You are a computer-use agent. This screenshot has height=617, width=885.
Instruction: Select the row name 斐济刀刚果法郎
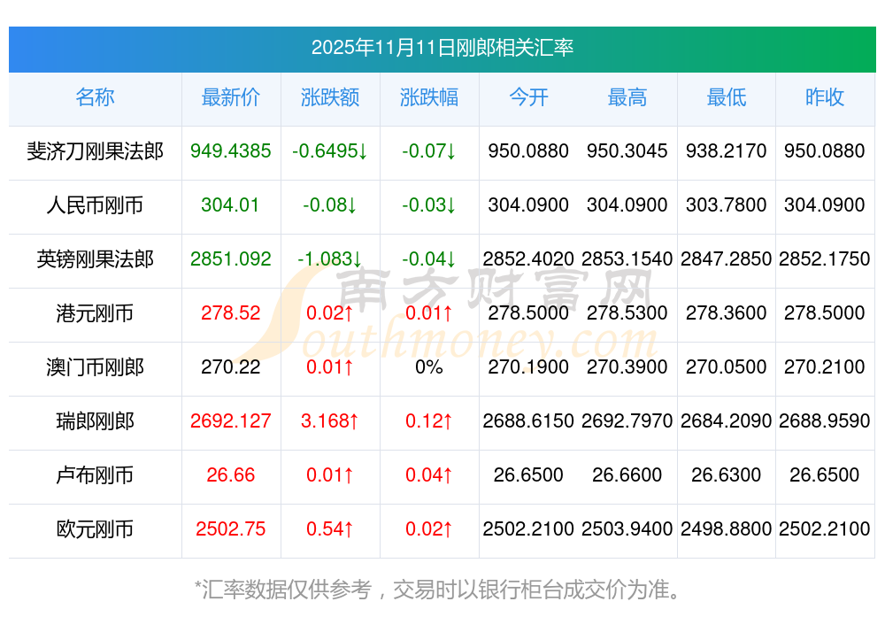pos(95,151)
